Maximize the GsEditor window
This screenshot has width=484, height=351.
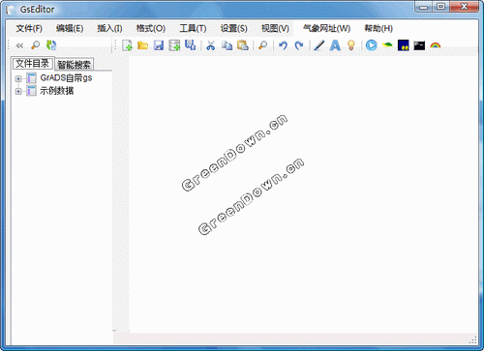point(441,7)
